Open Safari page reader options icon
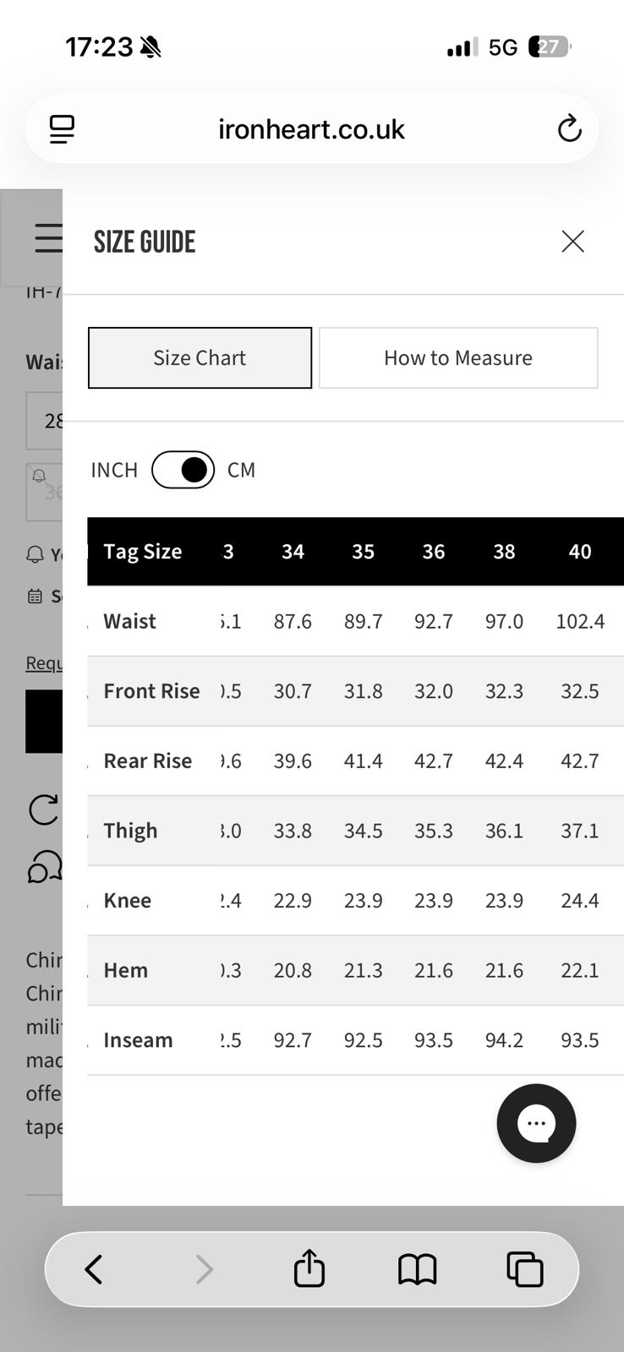 [62, 129]
